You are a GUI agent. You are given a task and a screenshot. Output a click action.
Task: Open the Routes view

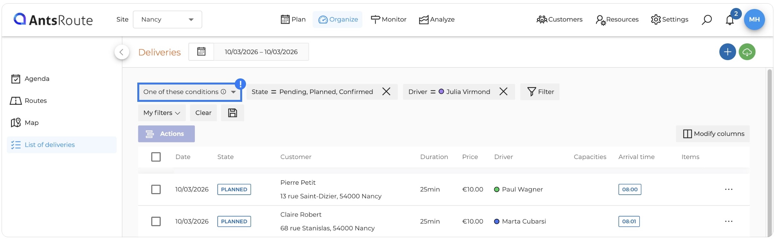(x=29, y=101)
